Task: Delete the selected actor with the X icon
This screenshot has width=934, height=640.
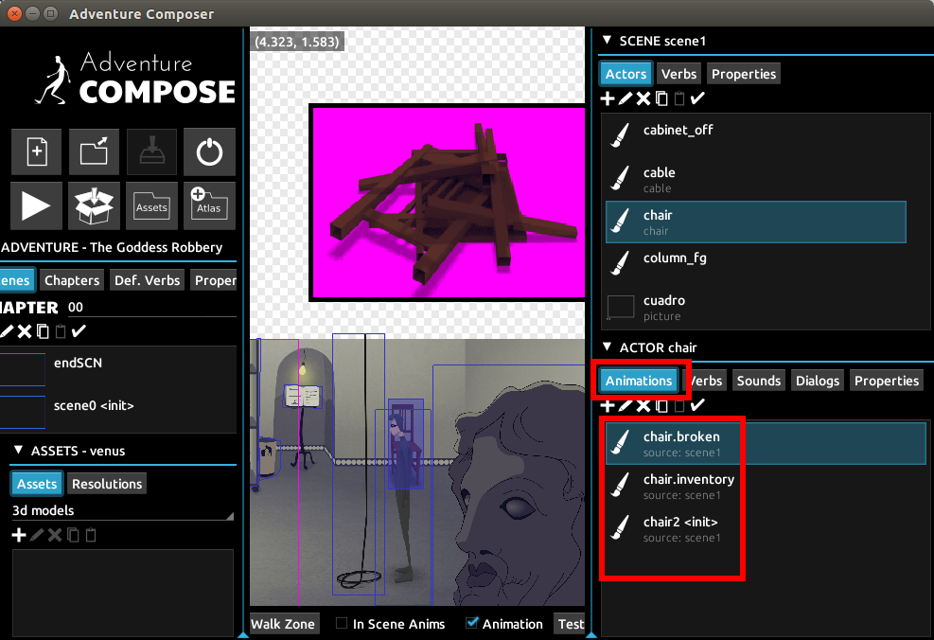Action: point(643,98)
